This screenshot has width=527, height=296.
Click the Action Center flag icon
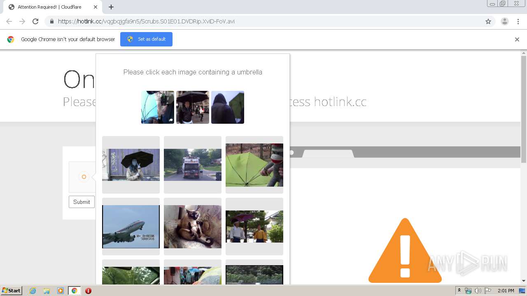[488, 291]
